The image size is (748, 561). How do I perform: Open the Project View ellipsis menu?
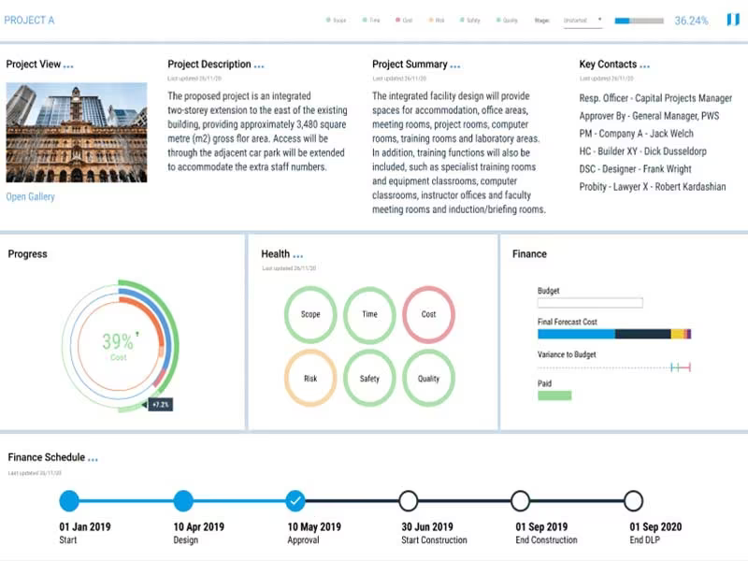[x=68, y=66]
